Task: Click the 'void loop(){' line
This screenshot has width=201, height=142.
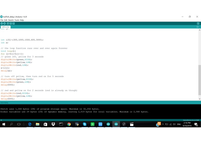Action: tap(8, 51)
